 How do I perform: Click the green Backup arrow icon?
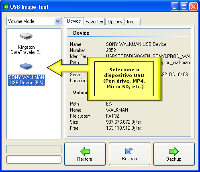174,151
